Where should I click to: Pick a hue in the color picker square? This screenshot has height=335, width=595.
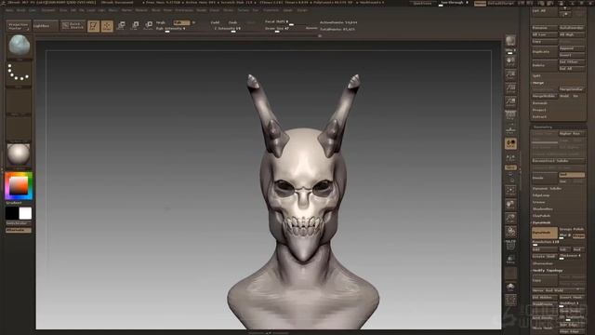point(19,186)
